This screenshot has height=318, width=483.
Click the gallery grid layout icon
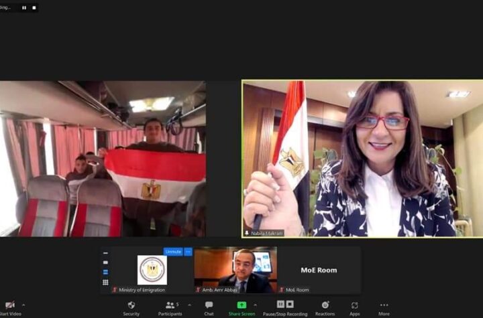(x=105, y=283)
